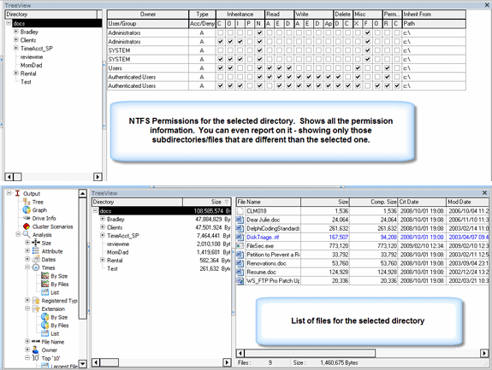Image resolution: width=492 pixels, height=370 pixels.
Task: Click the Dates calendar icon
Action: [36, 259]
